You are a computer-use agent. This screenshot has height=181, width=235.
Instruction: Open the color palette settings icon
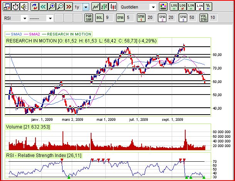pyautogui.click(x=163, y=7)
